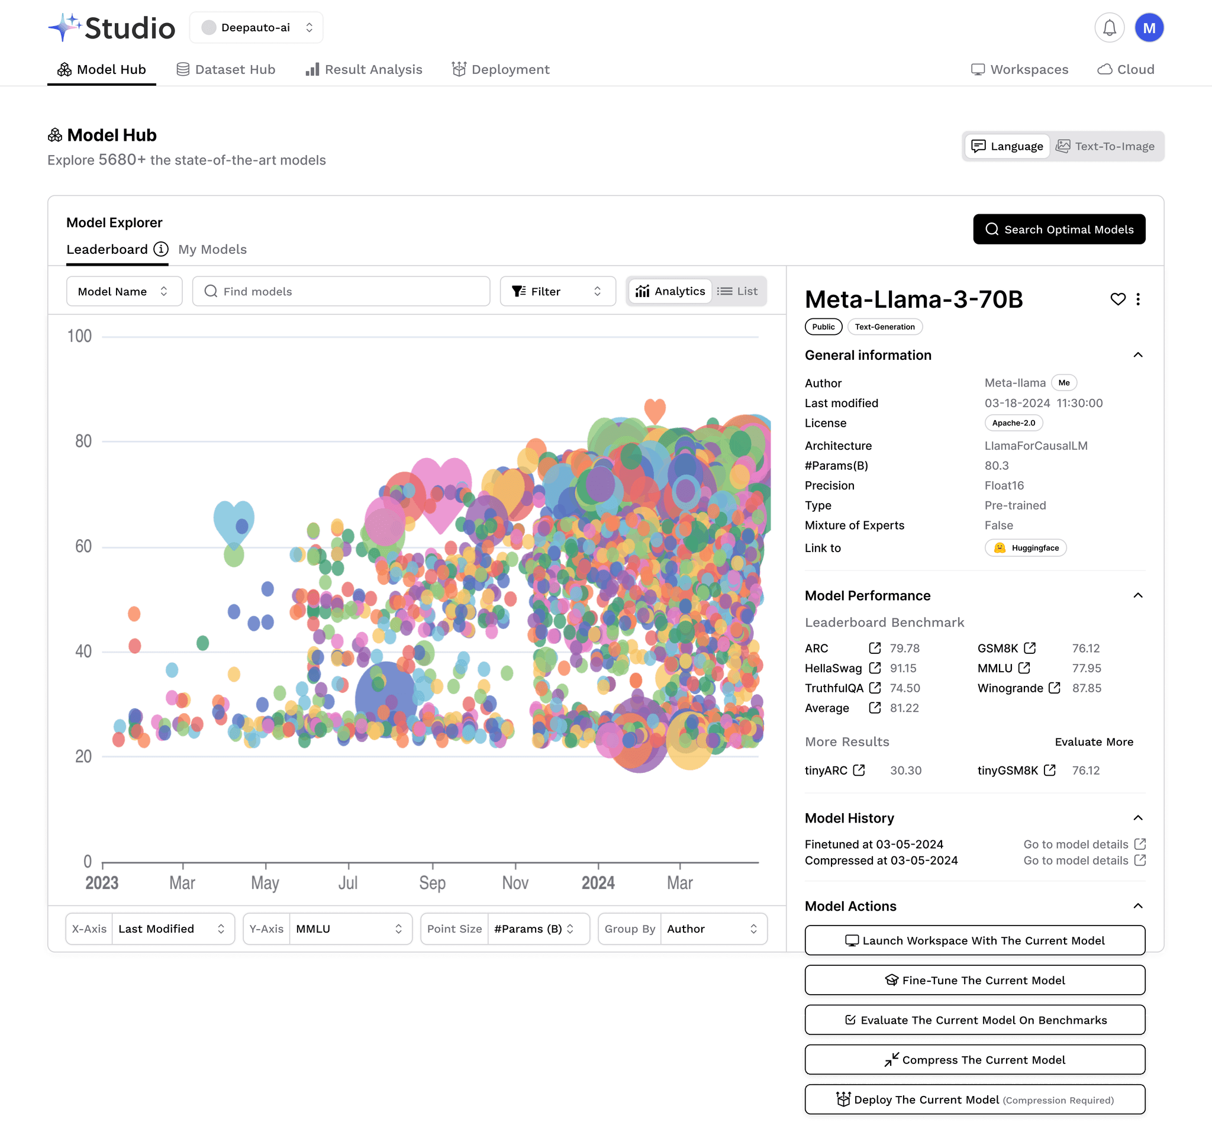This screenshot has width=1212, height=1122.
Task: Favorite Meta-Llama-3-70B with heart icon
Action: tap(1117, 299)
